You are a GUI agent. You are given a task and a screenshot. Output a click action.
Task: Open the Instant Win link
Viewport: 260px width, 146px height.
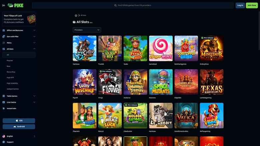11,108
